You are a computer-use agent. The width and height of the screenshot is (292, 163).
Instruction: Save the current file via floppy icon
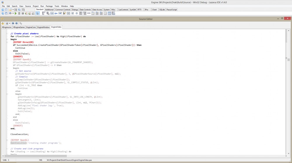pyautogui.click(x=15, y=10)
